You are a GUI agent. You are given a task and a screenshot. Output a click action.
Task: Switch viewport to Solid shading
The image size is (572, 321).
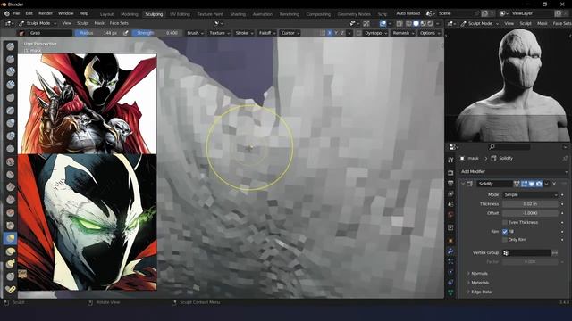[x=416, y=23]
